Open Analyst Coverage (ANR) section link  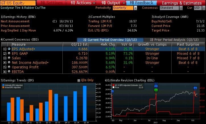click(x=170, y=17)
